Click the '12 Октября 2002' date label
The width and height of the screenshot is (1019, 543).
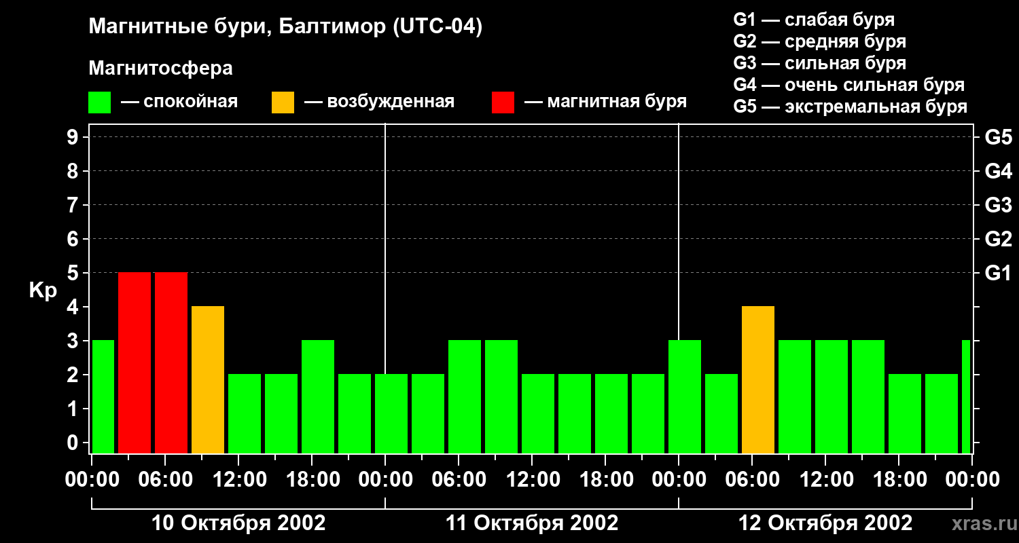[x=825, y=523]
